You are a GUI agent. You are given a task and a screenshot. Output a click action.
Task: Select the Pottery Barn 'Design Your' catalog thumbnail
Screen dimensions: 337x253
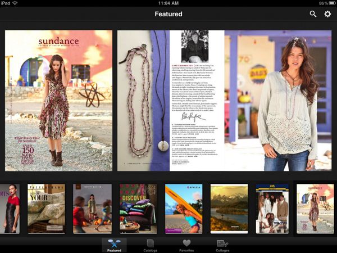pos(47,209)
